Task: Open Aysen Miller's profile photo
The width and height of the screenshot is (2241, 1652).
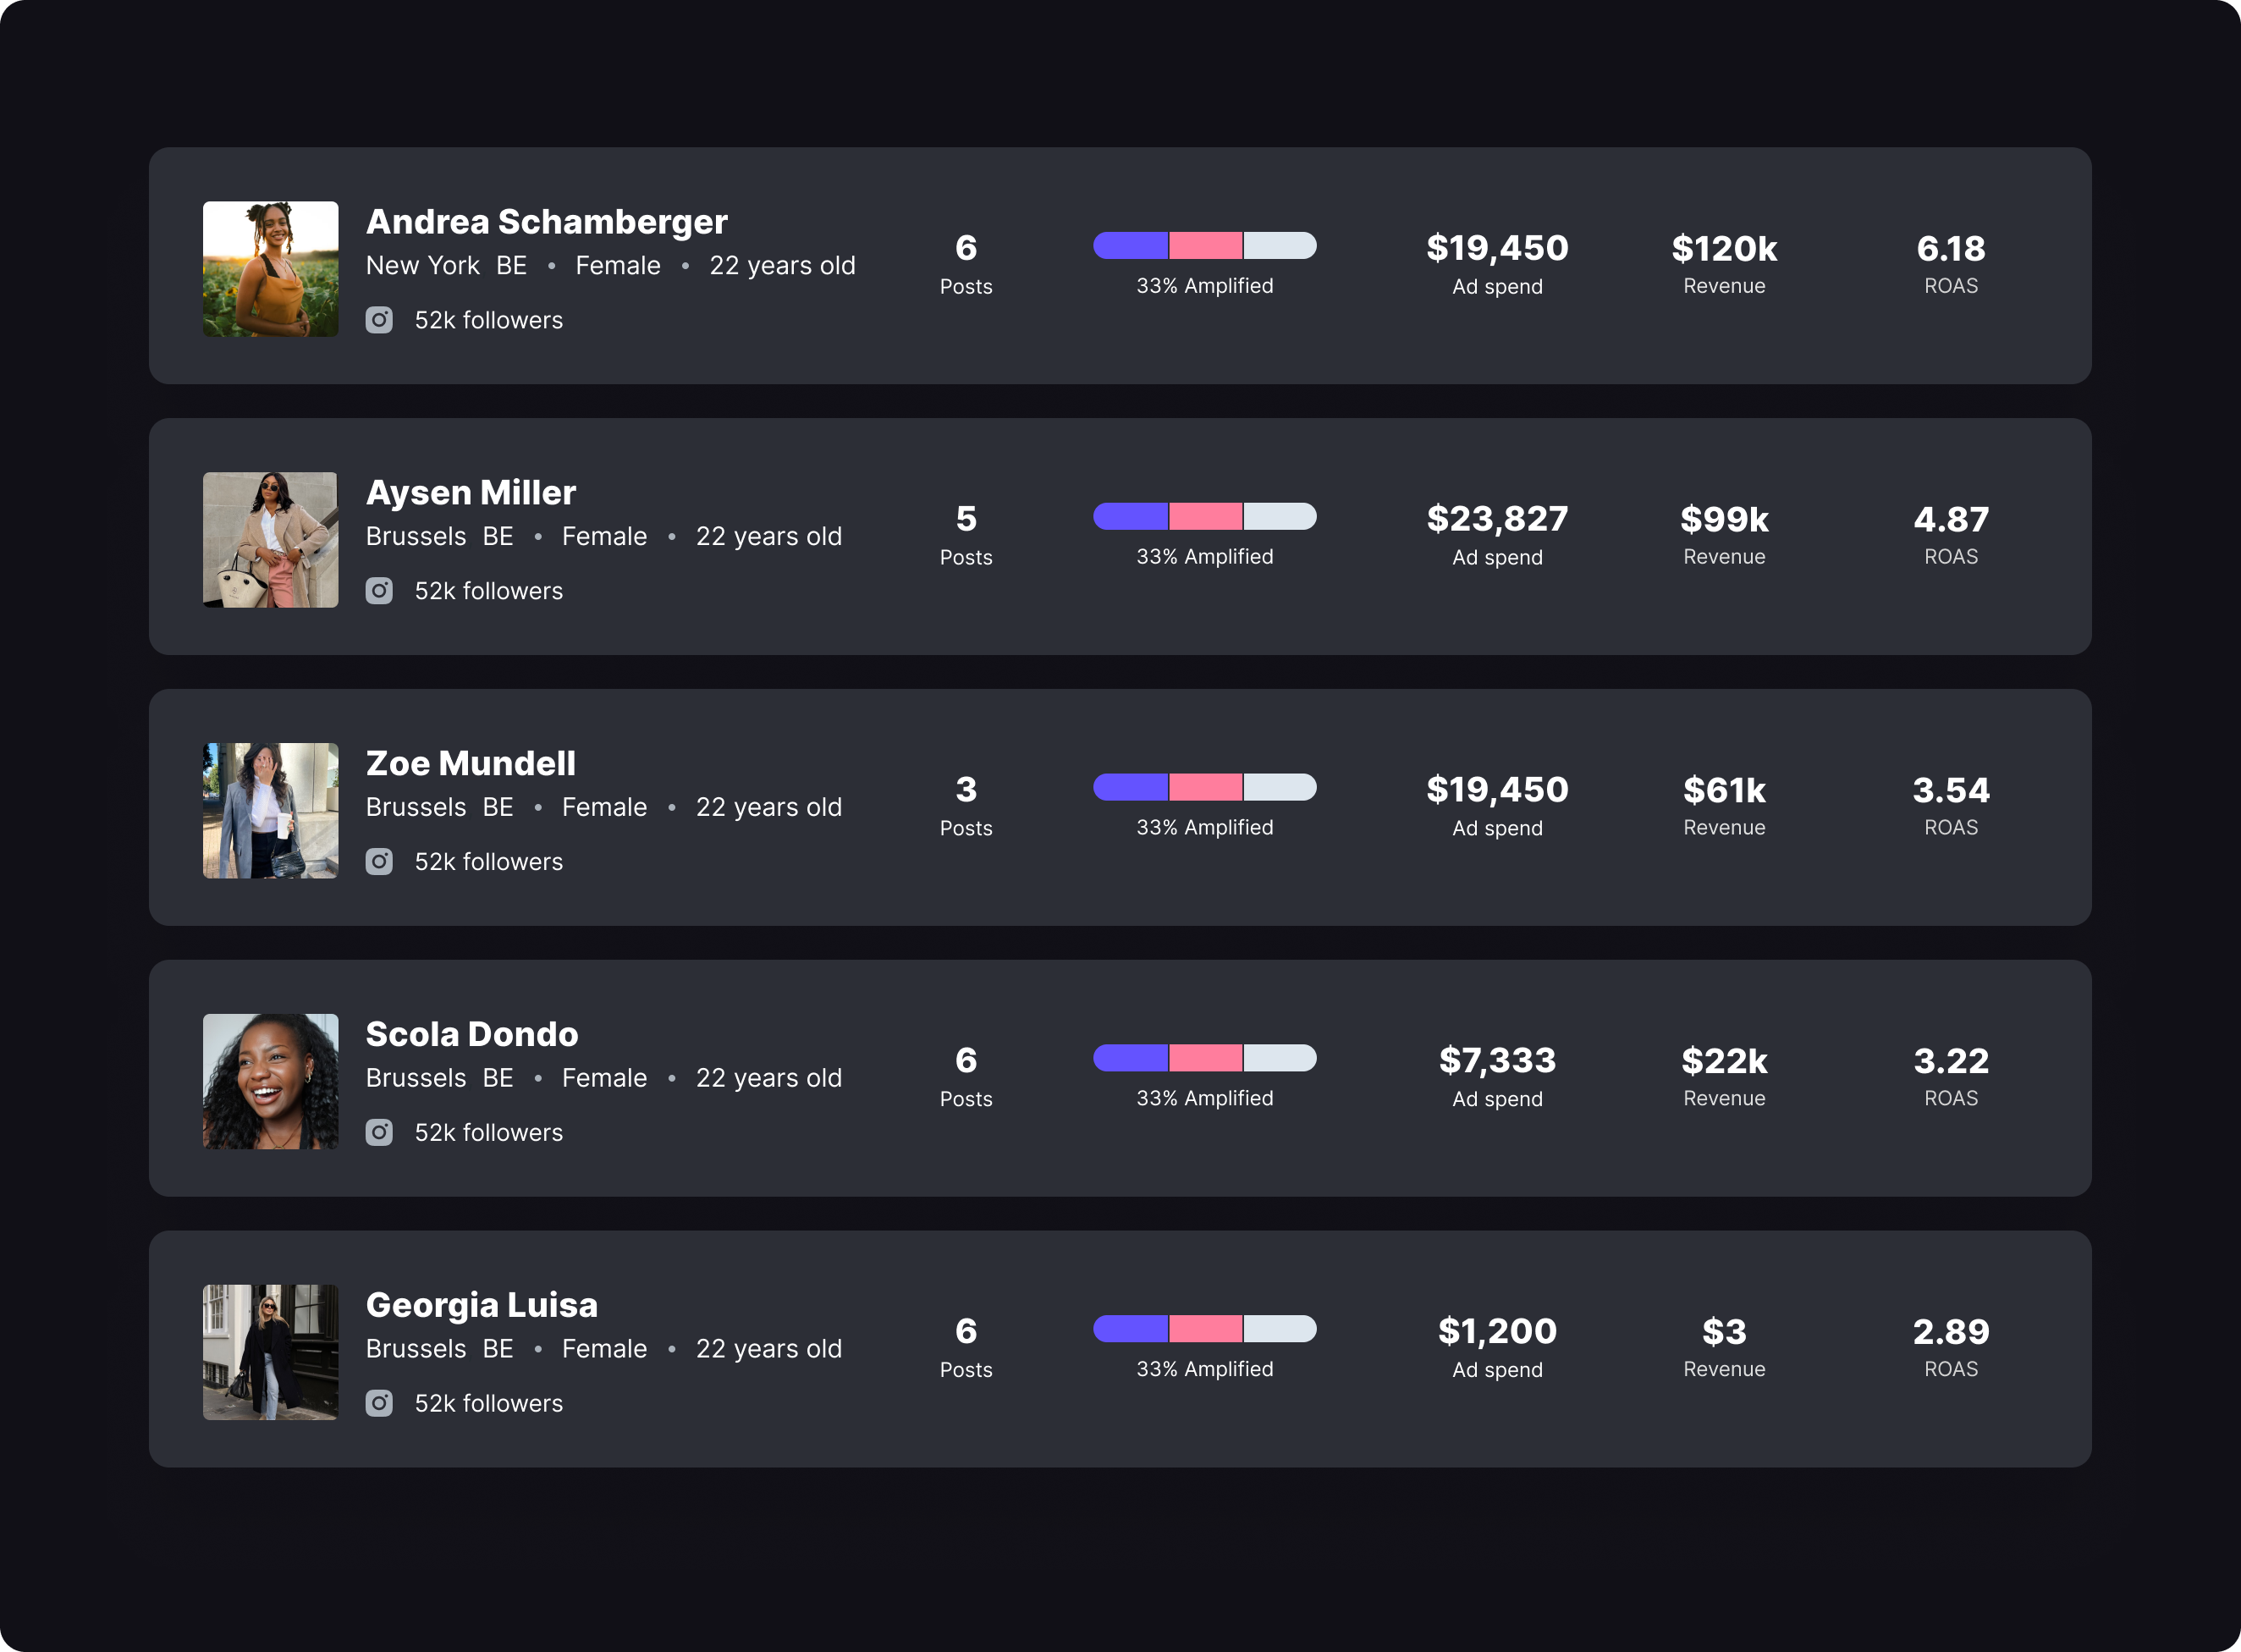Action: 271,540
